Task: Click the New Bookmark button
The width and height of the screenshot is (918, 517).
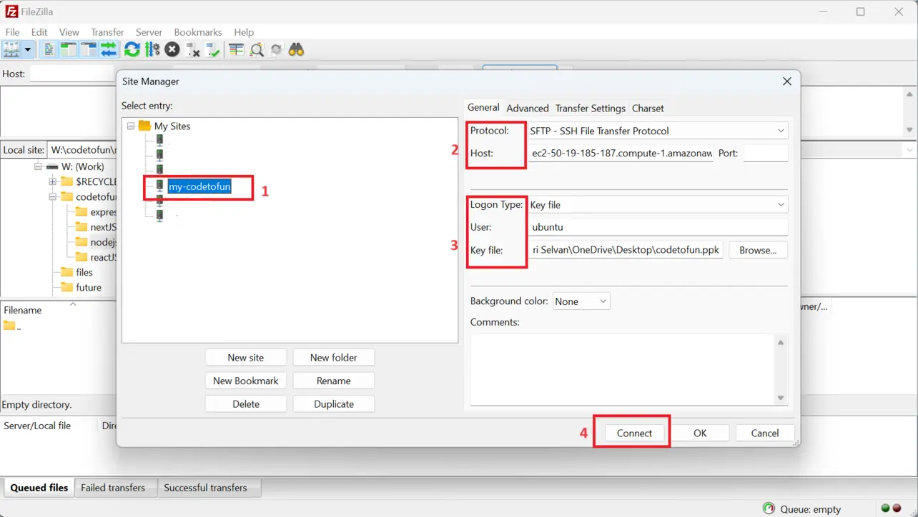Action: pyautogui.click(x=246, y=381)
